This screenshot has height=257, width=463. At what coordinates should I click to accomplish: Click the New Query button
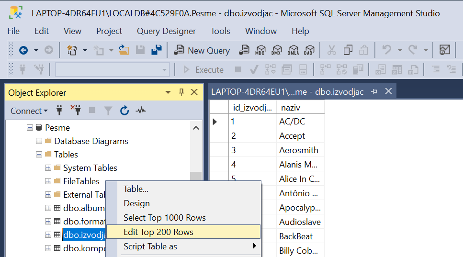(202, 50)
